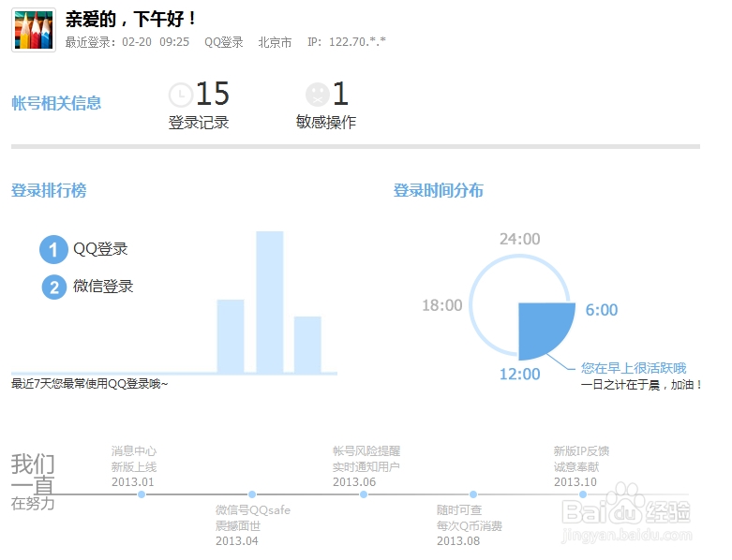Image resolution: width=732 pixels, height=560 pixels.
Task: Click the 2013.06 timeline dot
Action: [364, 494]
